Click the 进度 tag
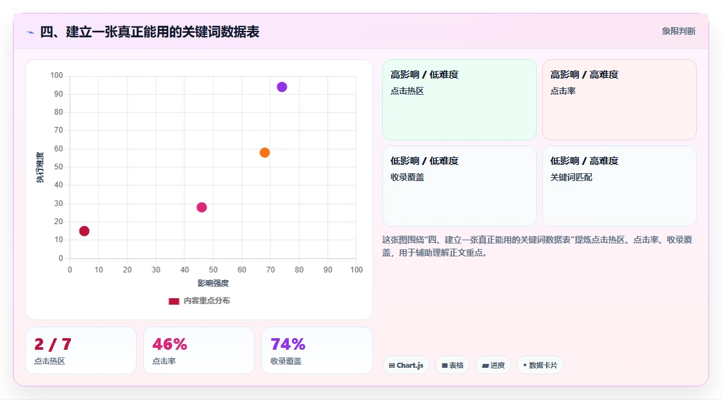This screenshot has width=722, height=400. (493, 365)
